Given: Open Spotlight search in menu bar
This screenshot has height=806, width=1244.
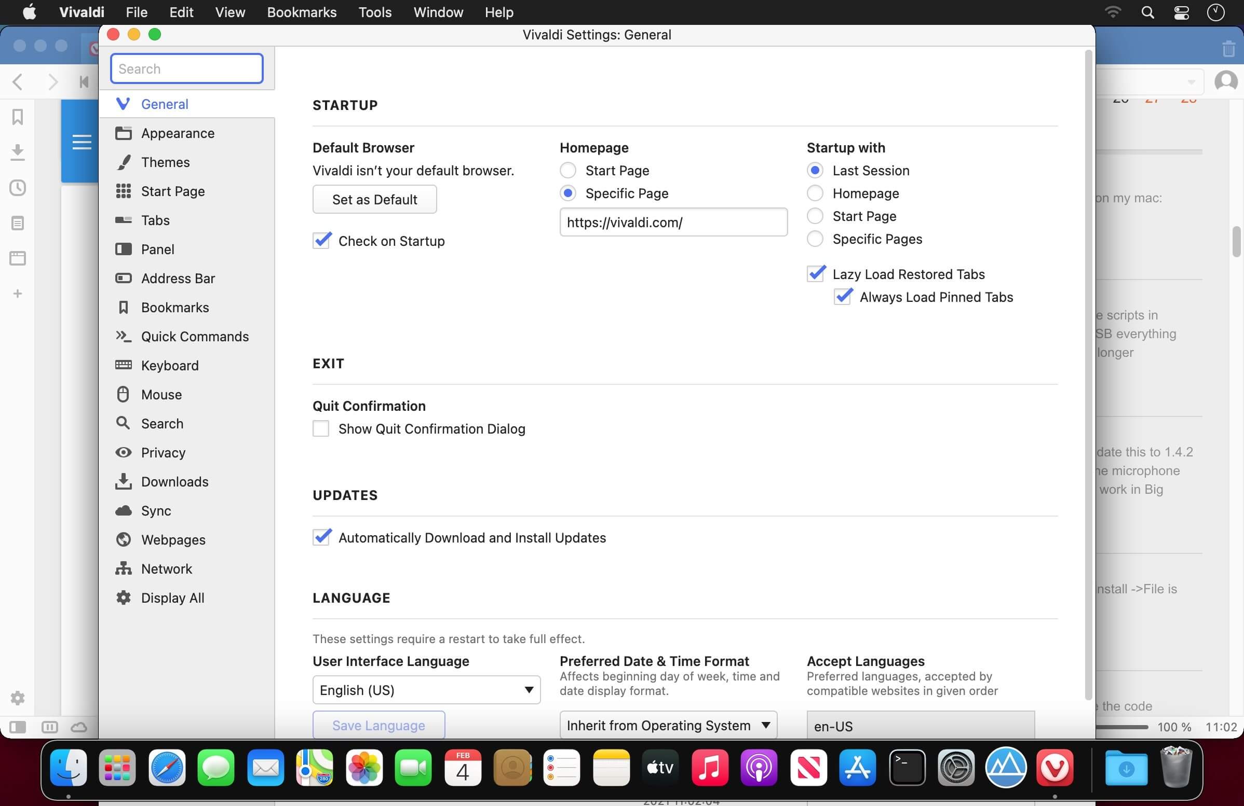Looking at the screenshot, I should 1147,12.
